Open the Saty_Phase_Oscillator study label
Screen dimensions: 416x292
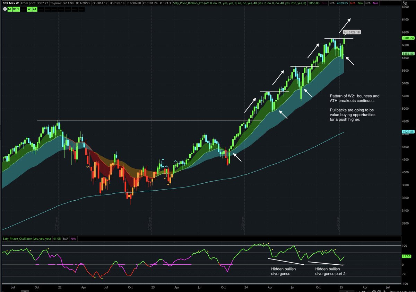27,239
